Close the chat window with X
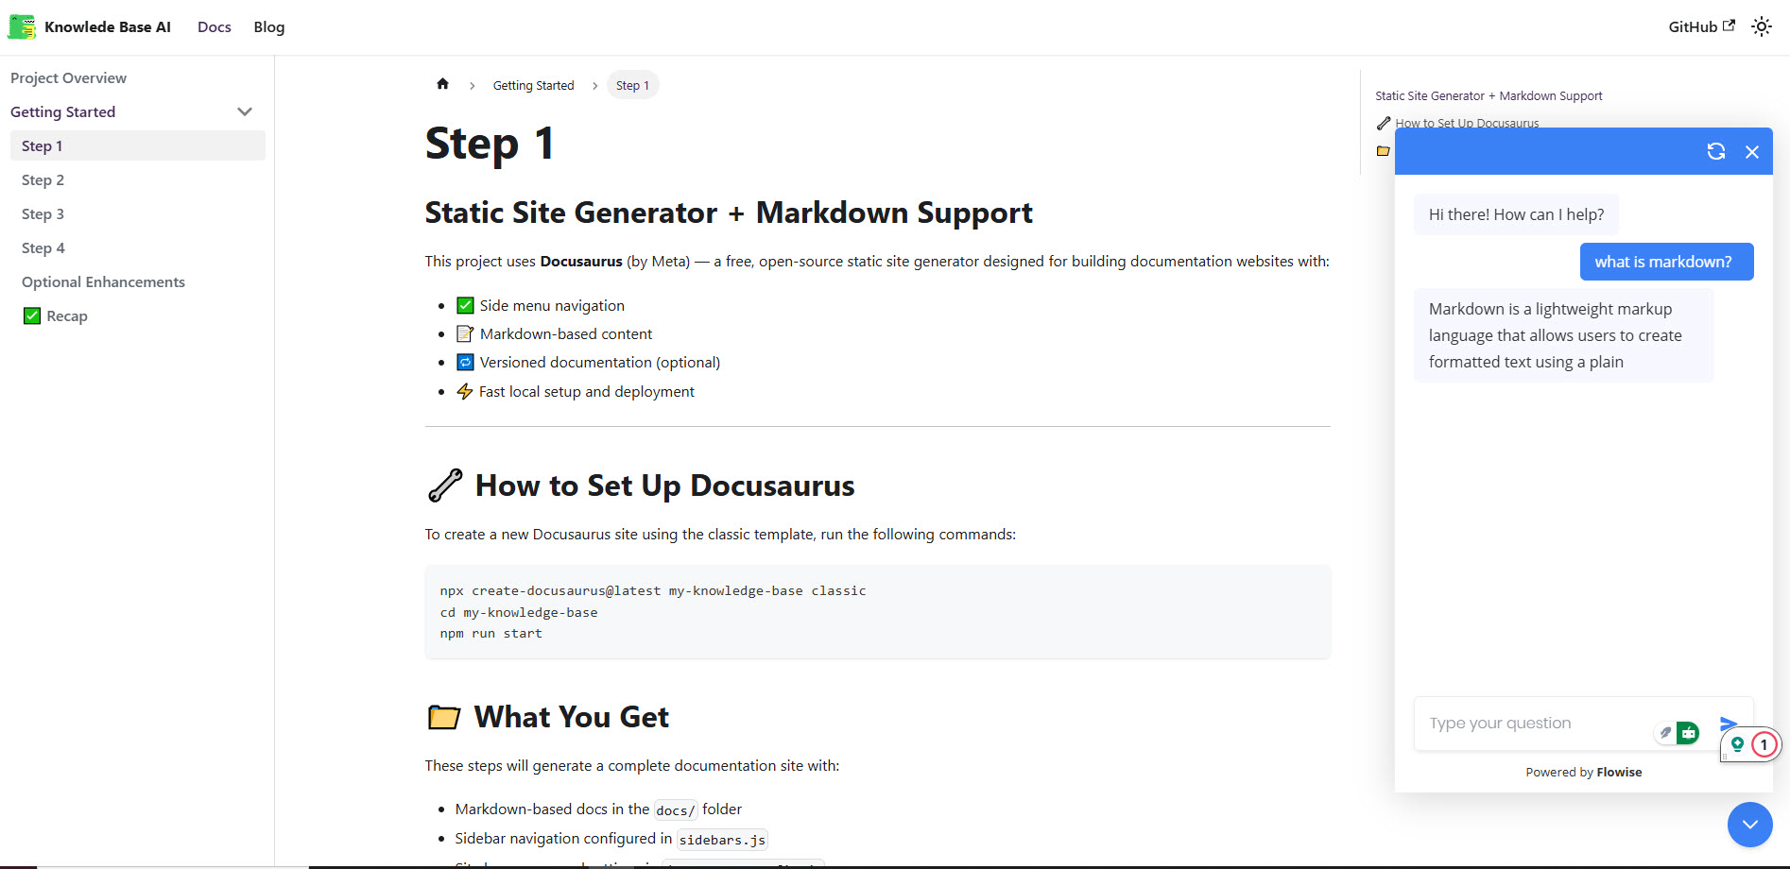 (1751, 152)
